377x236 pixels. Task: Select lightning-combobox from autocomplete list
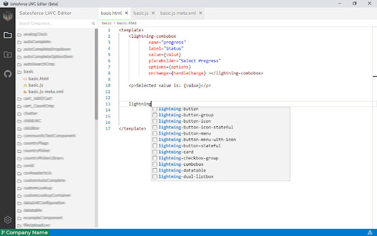tap(181, 164)
